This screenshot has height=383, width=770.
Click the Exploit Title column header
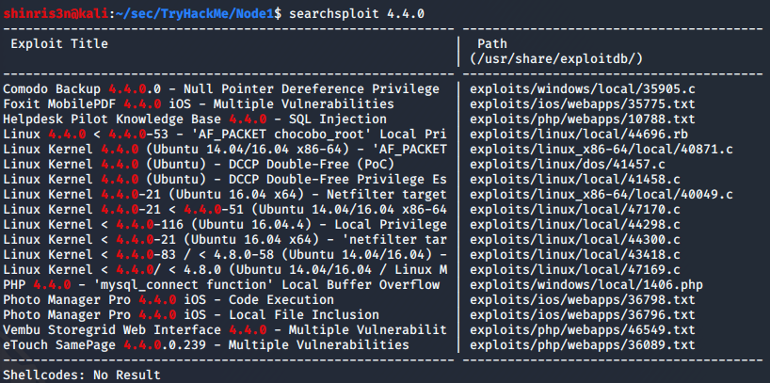(59, 43)
